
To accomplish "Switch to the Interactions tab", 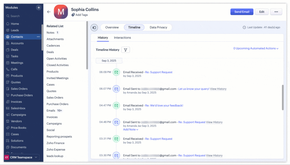I will (122, 37).
